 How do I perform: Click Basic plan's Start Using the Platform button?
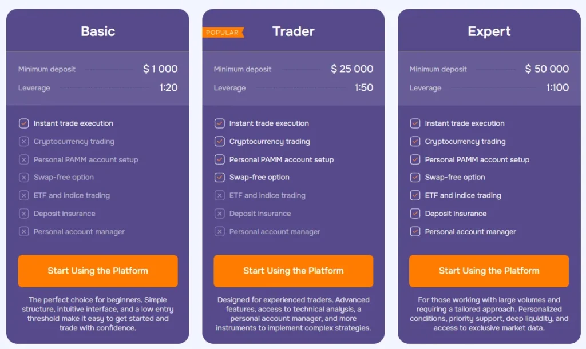click(x=98, y=271)
